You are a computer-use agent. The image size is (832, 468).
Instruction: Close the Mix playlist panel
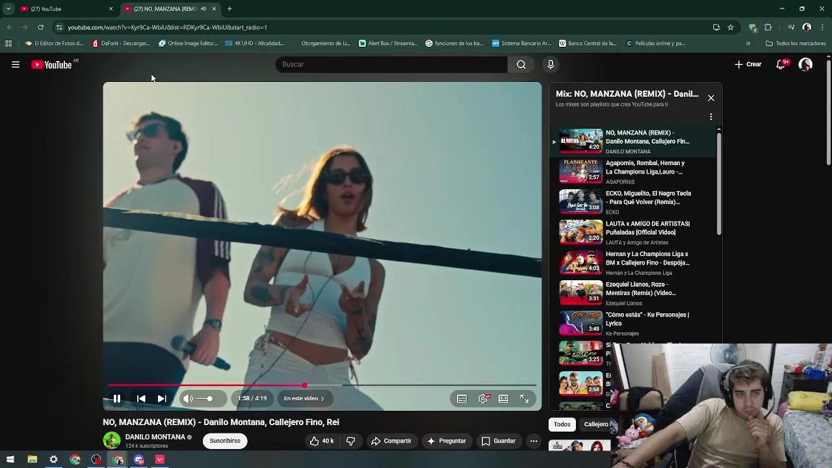711,98
